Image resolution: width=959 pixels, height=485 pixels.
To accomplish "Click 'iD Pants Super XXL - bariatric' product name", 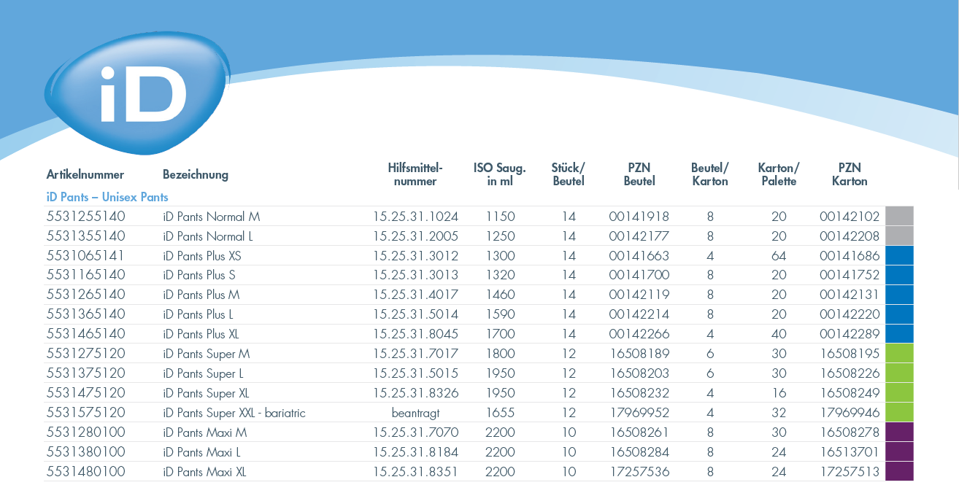I will (x=234, y=413).
